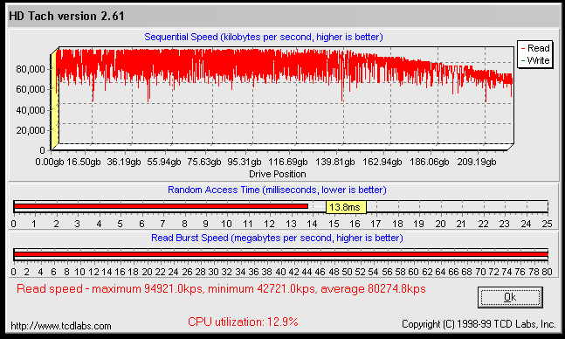Screen dimensions: 565x339
Task: Click the 80 tick on burst speed scale
Action: [x=547, y=272]
